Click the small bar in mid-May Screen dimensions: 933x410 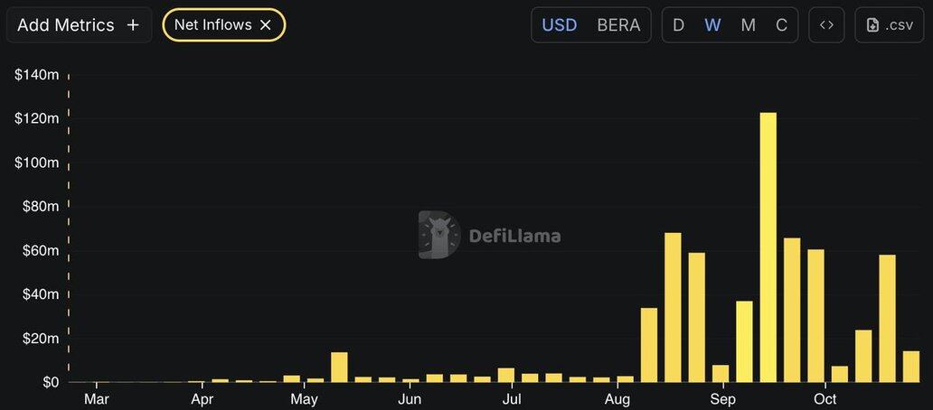click(339, 368)
